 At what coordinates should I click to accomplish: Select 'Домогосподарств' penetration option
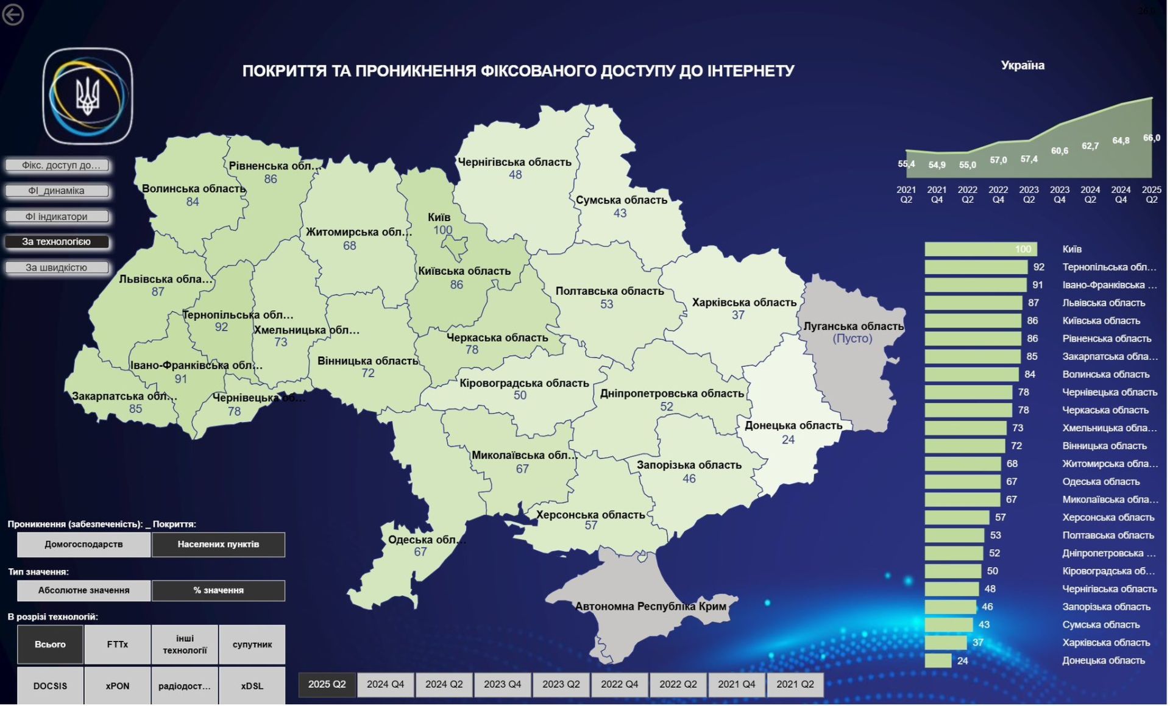click(83, 545)
